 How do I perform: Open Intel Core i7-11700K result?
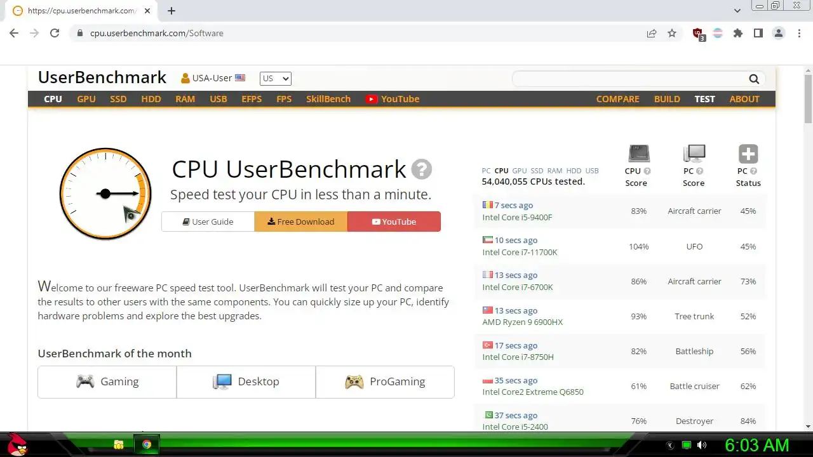click(520, 252)
